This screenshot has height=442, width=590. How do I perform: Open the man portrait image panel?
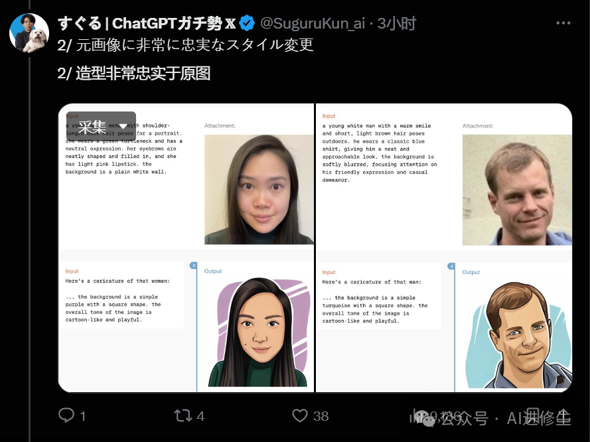click(517, 190)
